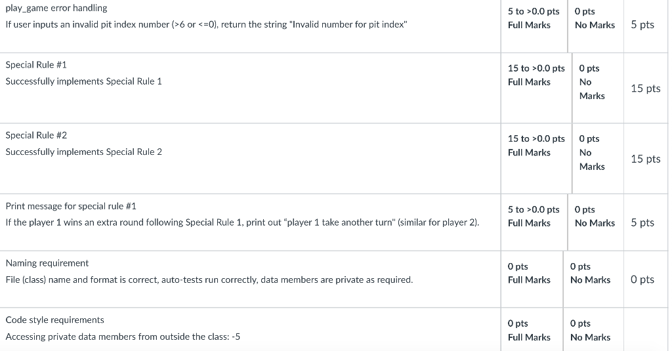Select Full Marks for Code style requirements
Image resolution: width=672 pixels, height=351 pixels.
coord(532,330)
